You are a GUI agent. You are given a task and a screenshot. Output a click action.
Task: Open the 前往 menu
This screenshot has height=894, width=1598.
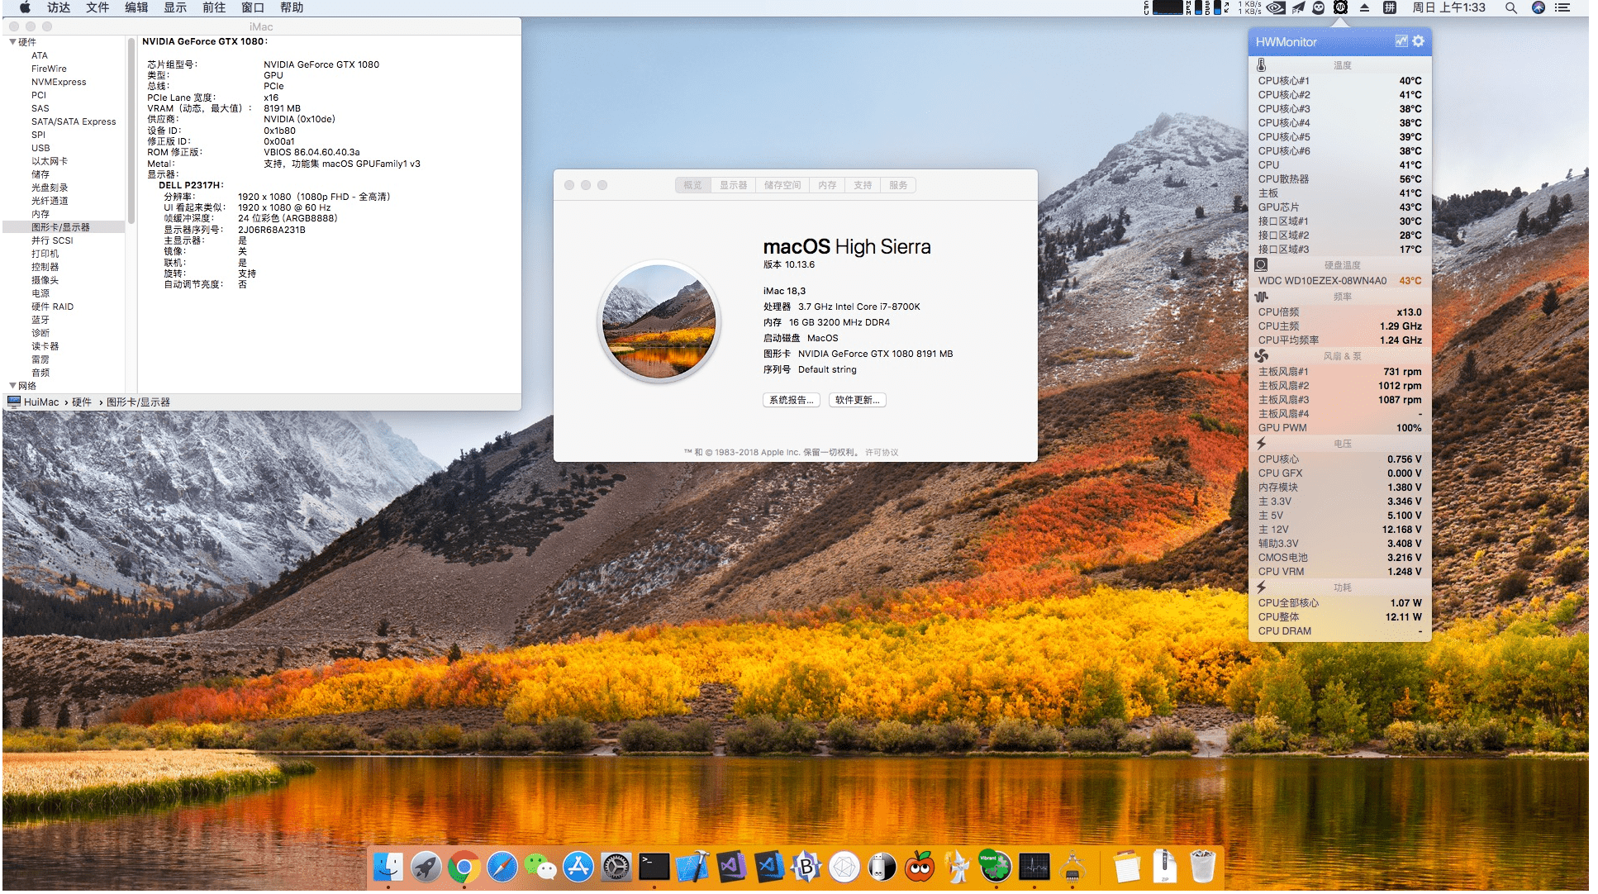click(x=214, y=7)
